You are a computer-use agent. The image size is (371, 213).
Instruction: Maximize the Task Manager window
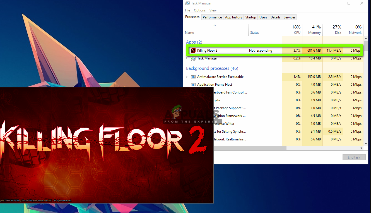pos(349,3)
